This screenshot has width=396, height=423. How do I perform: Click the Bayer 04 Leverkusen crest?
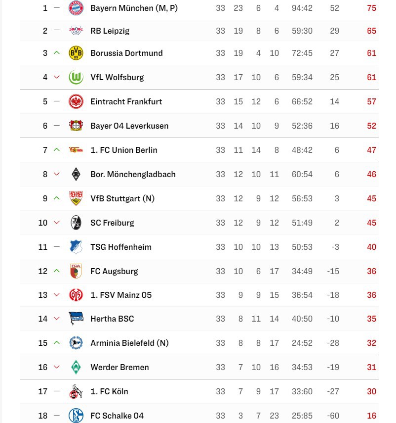point(76,126)
